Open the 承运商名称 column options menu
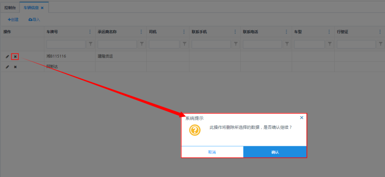This screenshot has width=385, height=177. [141, 32]
